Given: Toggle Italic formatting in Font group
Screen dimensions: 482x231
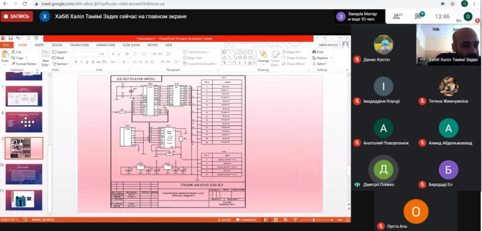Looking at the screenshot, I should [81, 62].
